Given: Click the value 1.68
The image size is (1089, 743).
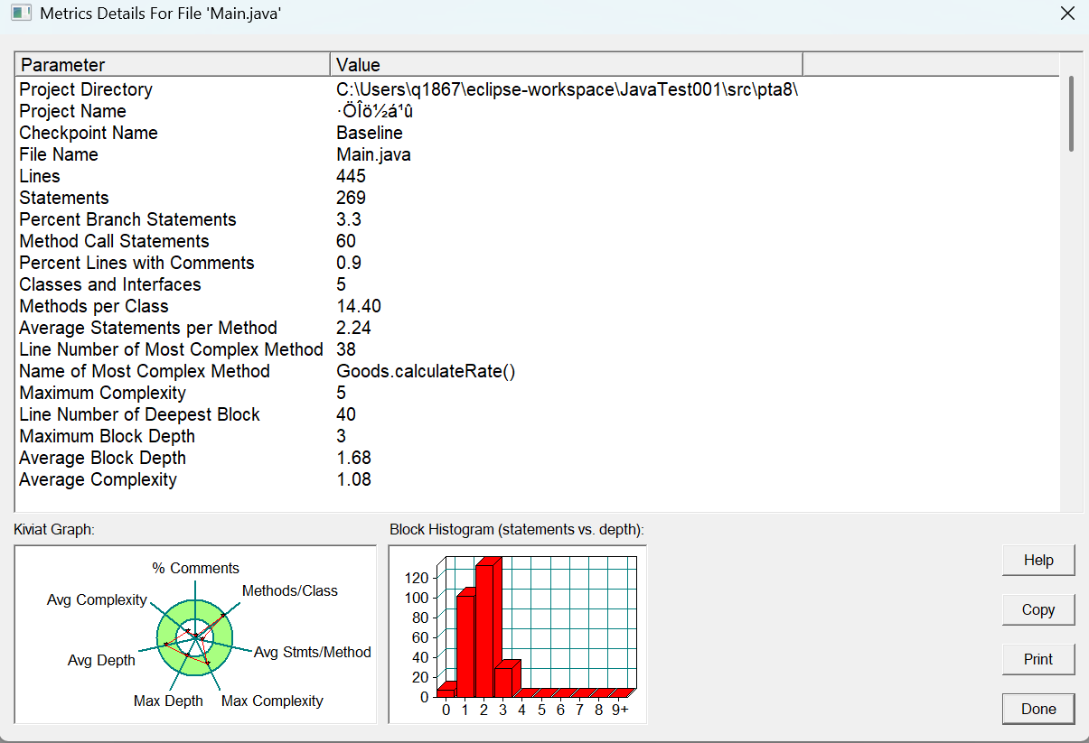Looking at the screenshot, I should pos(353,458).
